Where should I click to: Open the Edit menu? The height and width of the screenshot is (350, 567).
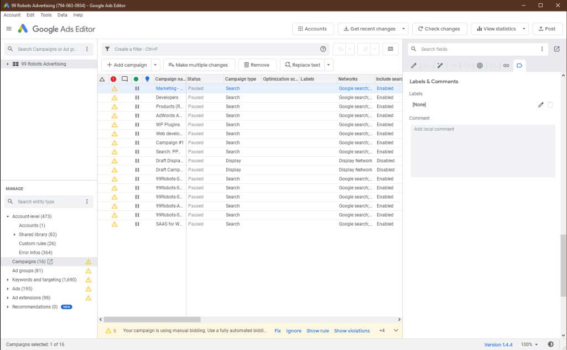click(x=30, y=15)
